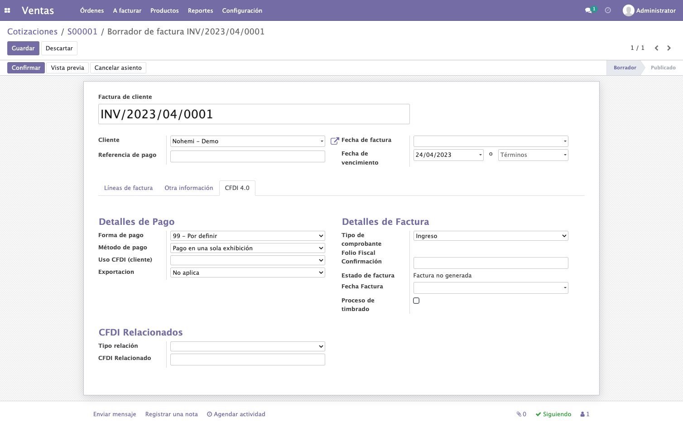The height and width of the screenshot is (428, 683).
Task: Open the apps grid menu icon
Action: pos(7,10)
